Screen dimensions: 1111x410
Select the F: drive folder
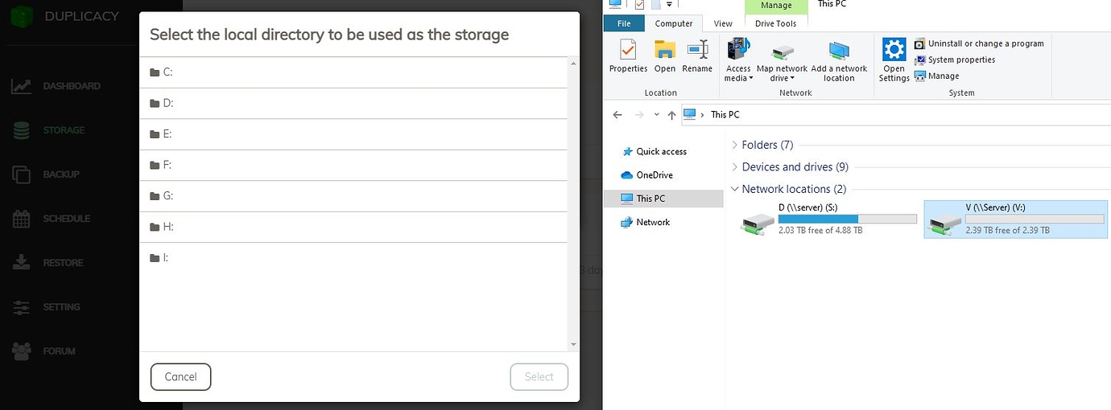[x=353, y=165]
